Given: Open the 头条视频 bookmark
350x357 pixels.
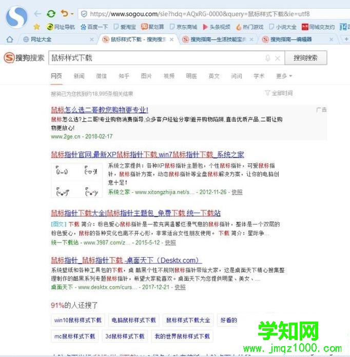Looking at the screenshot, I should pos(216,27).
